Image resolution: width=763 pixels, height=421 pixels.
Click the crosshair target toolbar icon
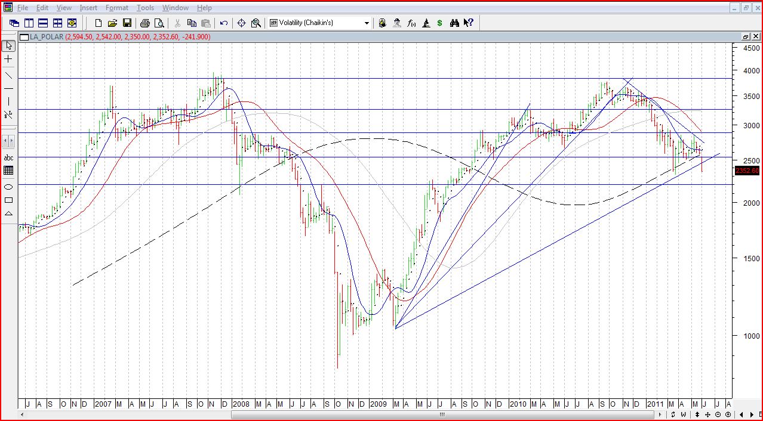(242, 23)
